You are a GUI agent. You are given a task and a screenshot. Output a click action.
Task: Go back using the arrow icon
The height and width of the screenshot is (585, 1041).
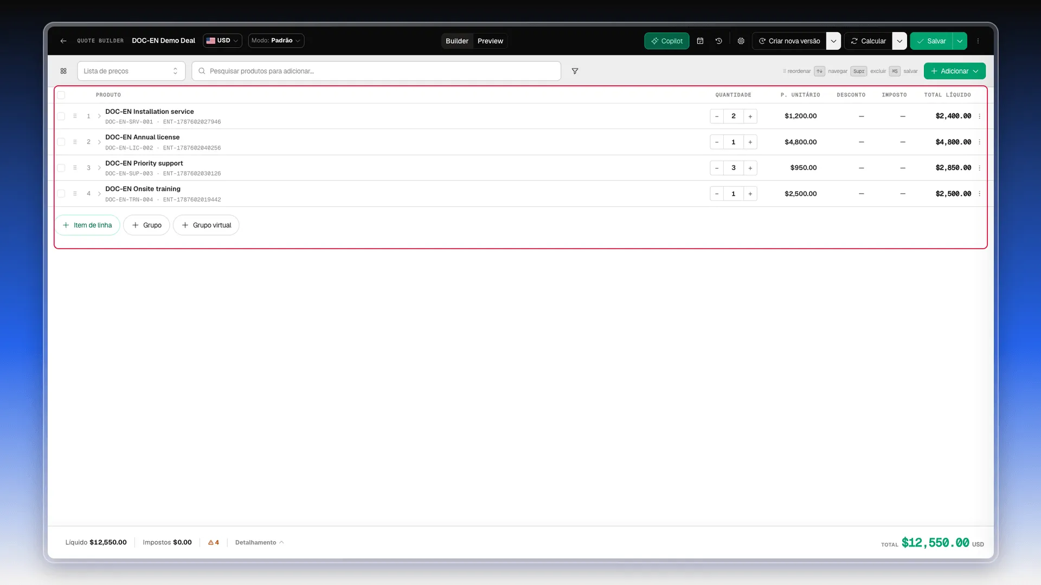(63, 41)
